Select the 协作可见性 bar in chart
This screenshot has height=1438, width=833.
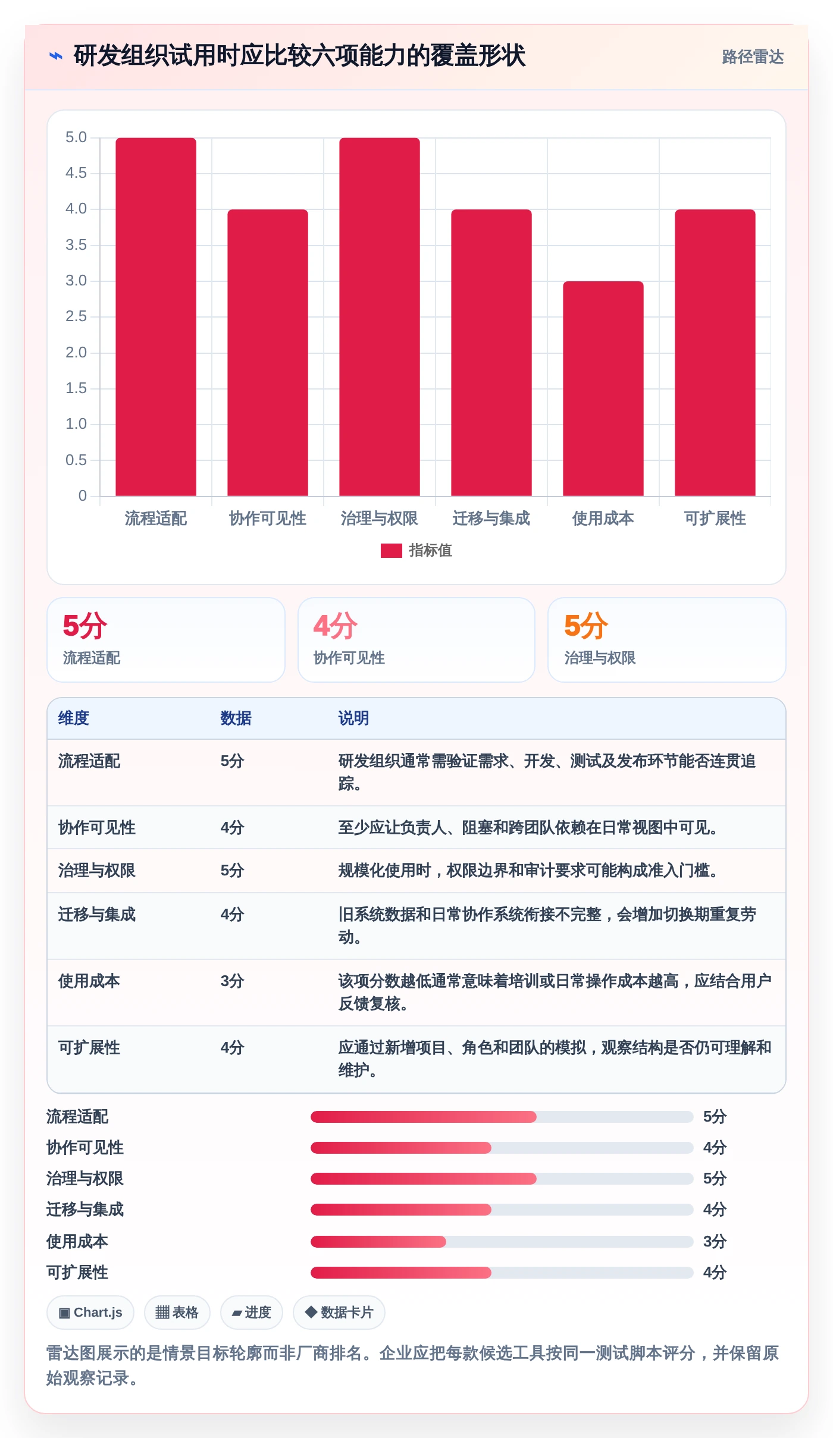pos(268,353)
